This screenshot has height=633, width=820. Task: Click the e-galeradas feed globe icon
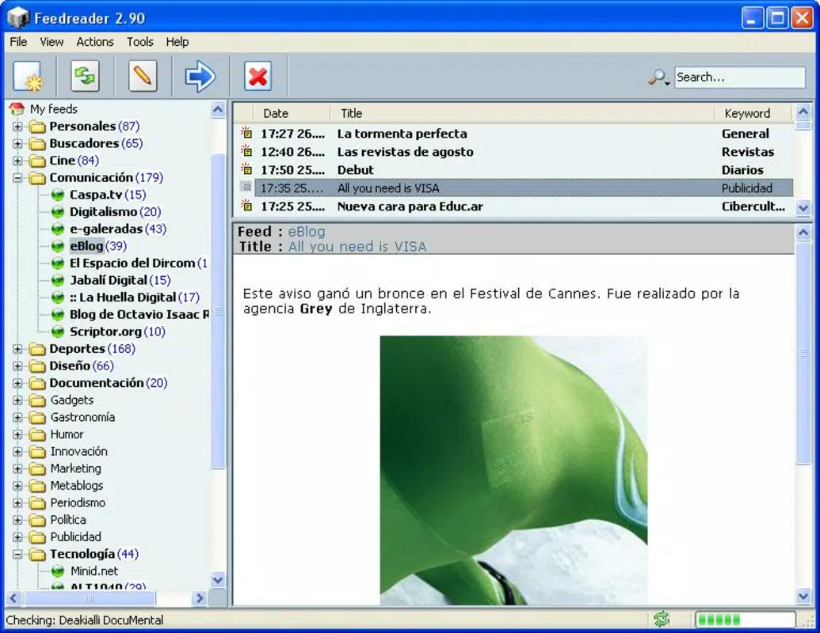click(58, 229)
